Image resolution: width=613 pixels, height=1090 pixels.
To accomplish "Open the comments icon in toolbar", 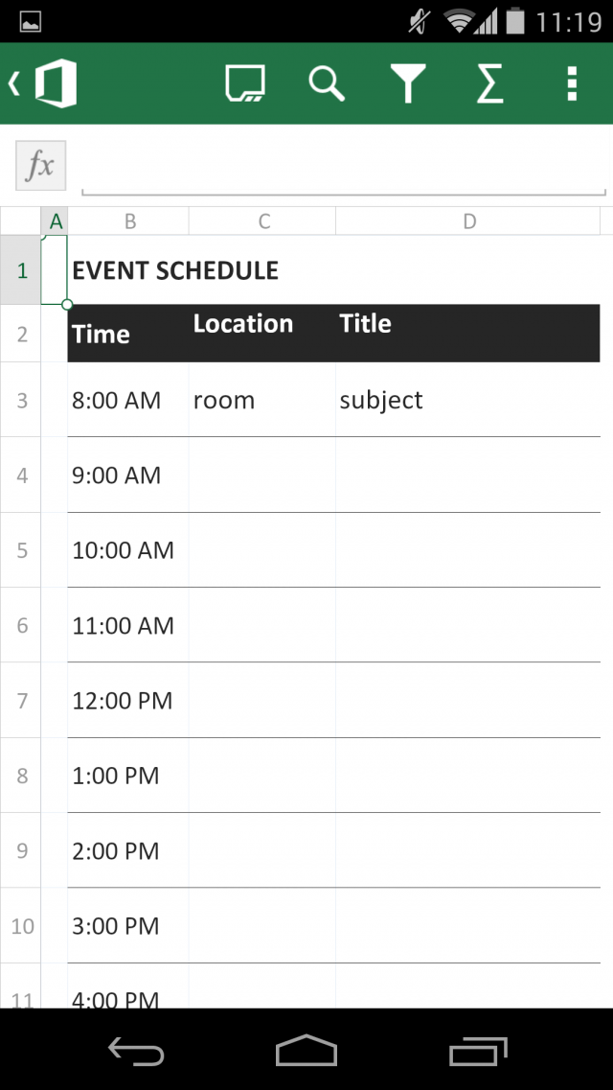I will click(245, 84).
